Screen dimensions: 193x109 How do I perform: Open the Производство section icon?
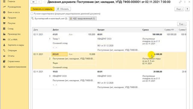click(4, 34)
